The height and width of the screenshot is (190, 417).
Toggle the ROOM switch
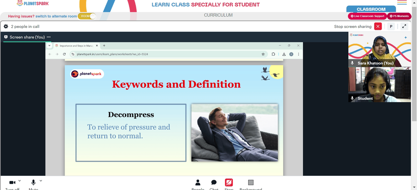tap(87, 16)
